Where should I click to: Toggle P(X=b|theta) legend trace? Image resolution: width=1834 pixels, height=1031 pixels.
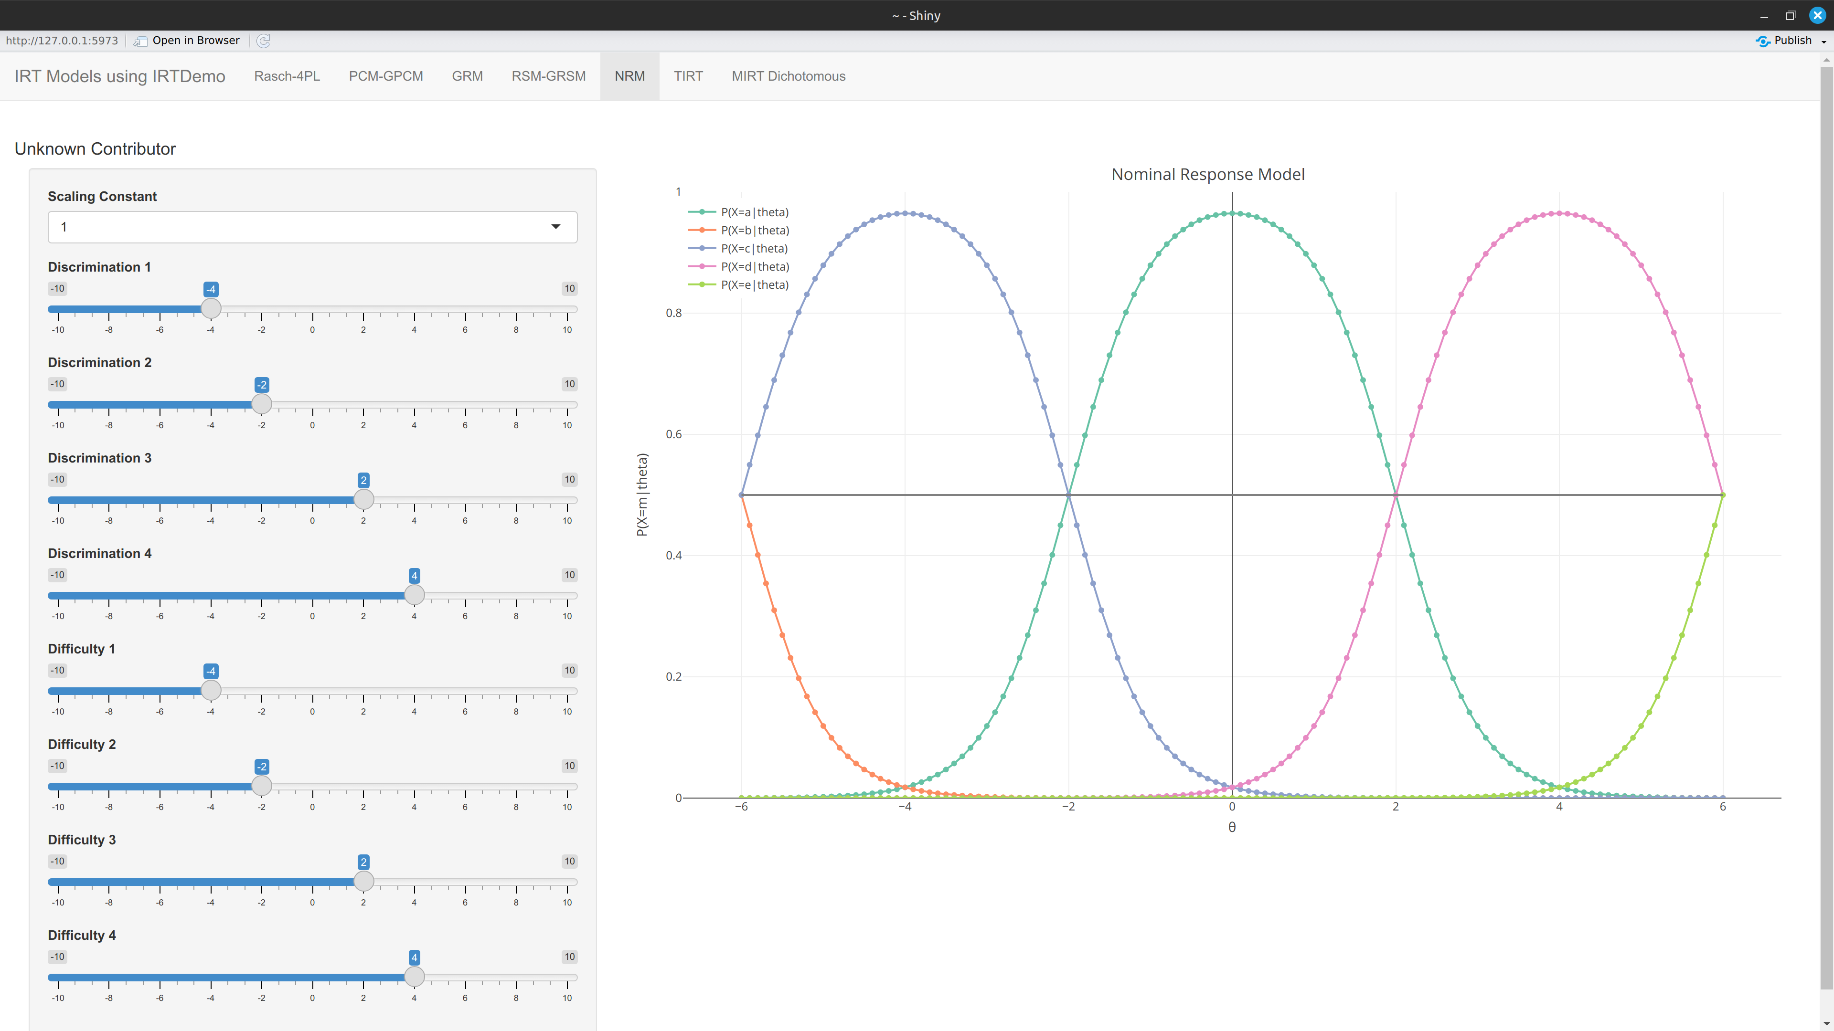[738, 231]
